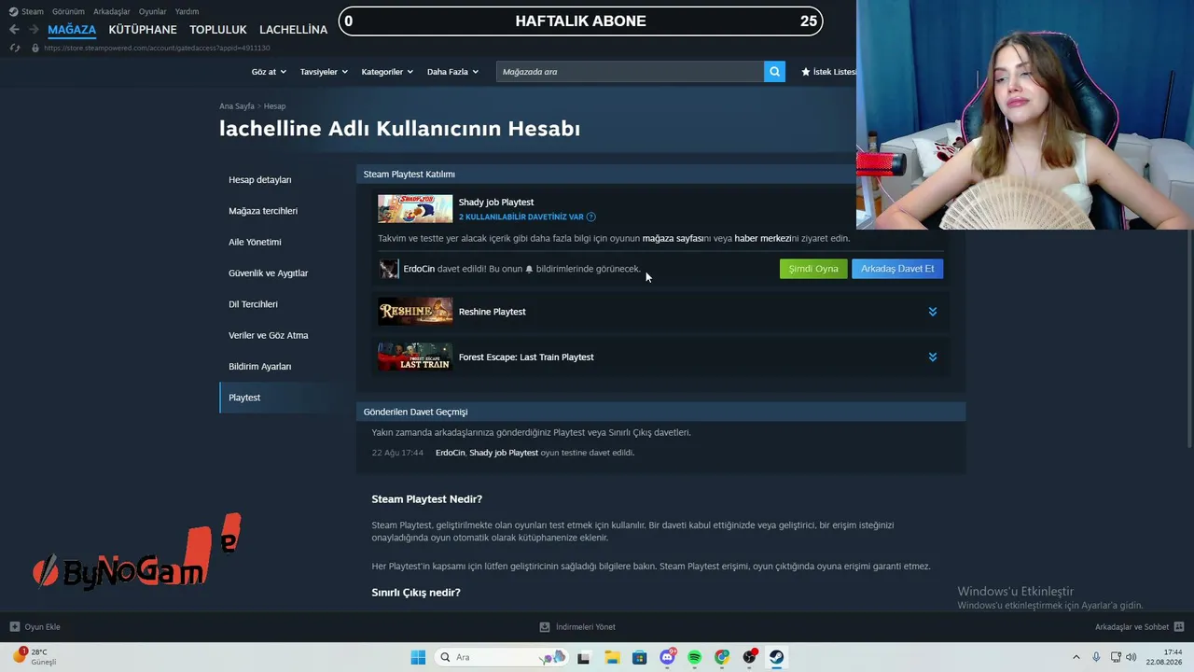This screenshot has height=672, width=1194.
Task: Click the Ana Sayfa breadcrumb link
Action: pyautogui.click(x=237, y=106)
